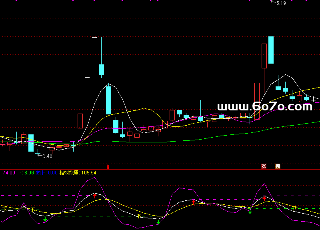
Task: Select the 相对能量 109.54 indicator label
Action: coord(78,173)
